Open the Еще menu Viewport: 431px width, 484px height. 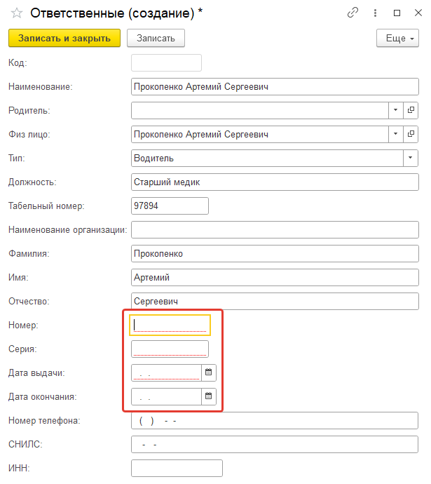coord(397,39)
